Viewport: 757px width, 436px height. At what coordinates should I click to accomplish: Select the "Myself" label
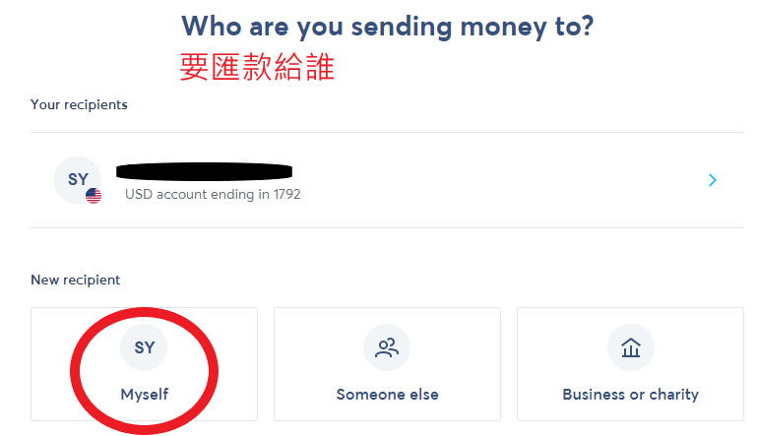tap(144, 394)
